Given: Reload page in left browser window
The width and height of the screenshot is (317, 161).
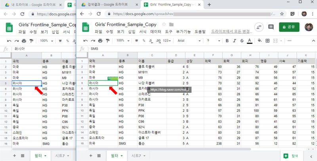Looking at the screenshot, I should pos(22,14).
